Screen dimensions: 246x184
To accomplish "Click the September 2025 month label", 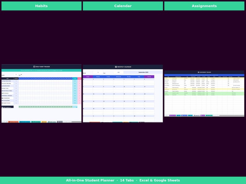I will coord(143,72).
